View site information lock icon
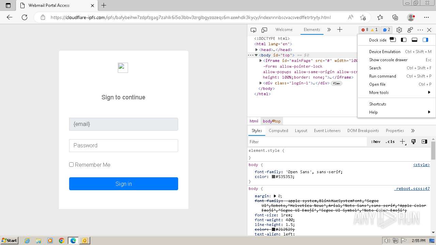This screenshot has width=436, height=245. tap(43, 17)
